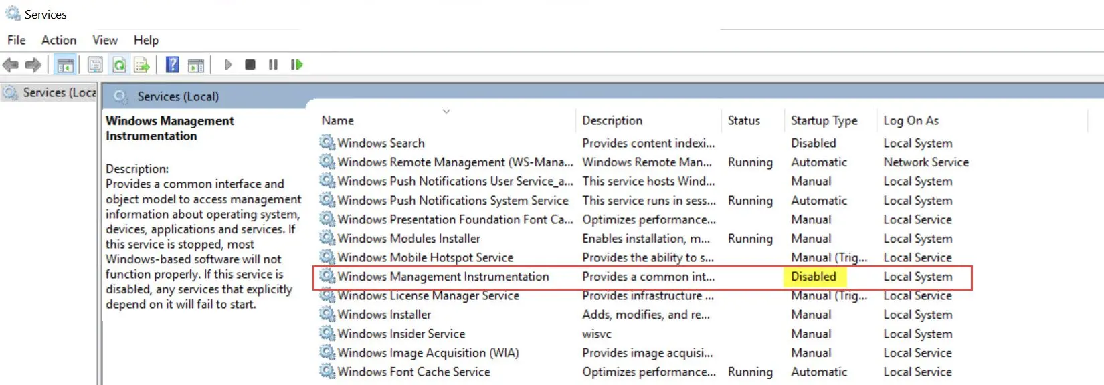The width and height of the screenshot is (1104, 385).
Task: Sort by the Status column header
Action: 744,120
